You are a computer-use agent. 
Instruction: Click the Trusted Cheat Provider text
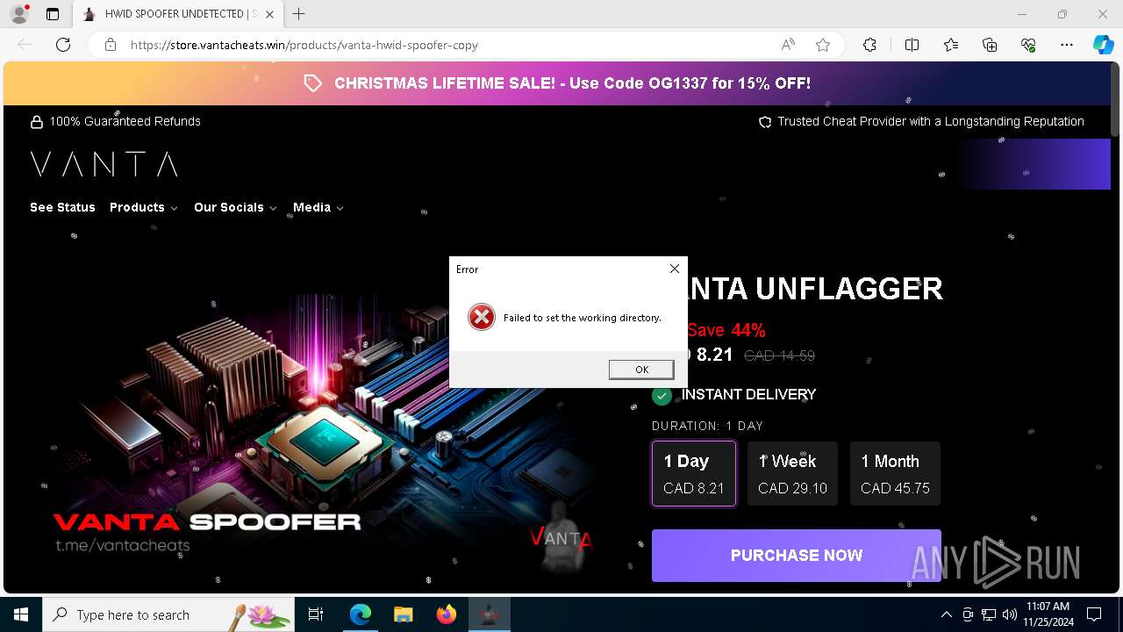pyautogui.click(x=931, y=121)
